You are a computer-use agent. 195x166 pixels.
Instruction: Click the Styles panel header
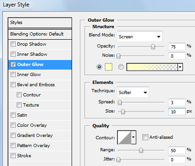click(x=40, y=23)
